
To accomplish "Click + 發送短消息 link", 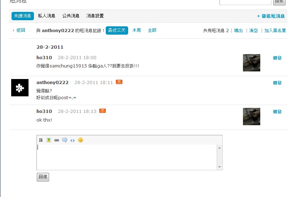I will click(x=271, y=16).
